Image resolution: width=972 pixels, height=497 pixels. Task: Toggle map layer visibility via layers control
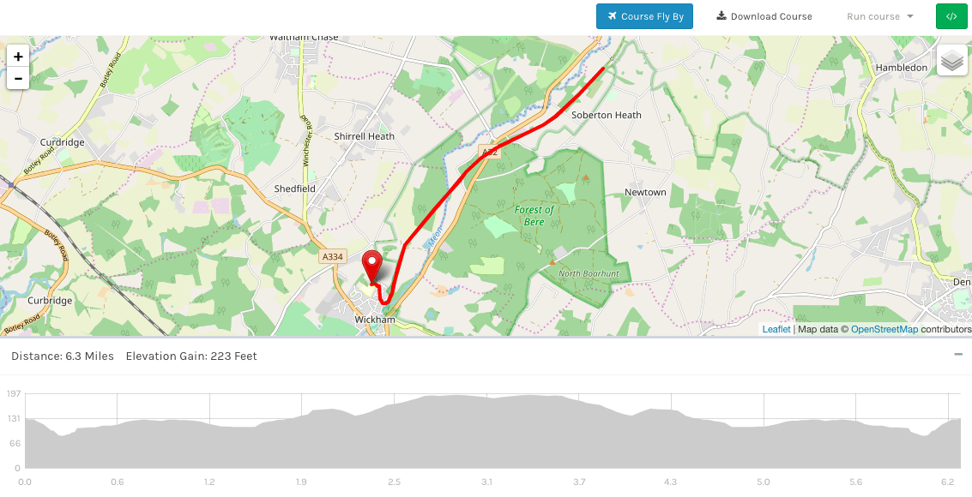click(x=951, y=62)
